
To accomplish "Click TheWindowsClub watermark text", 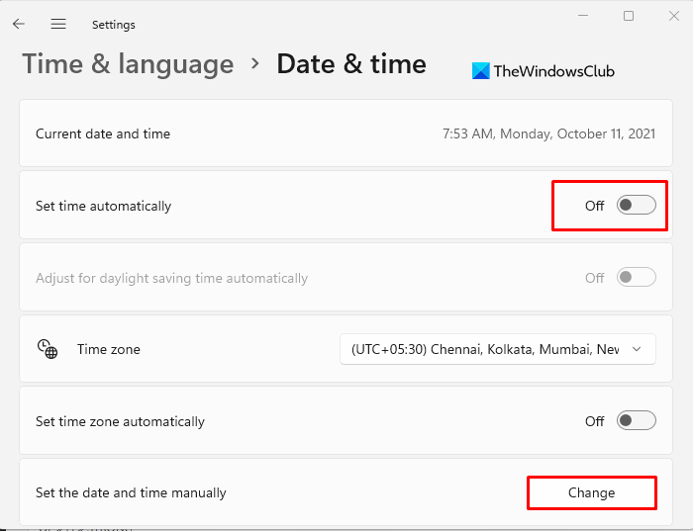I will (553, 71).
